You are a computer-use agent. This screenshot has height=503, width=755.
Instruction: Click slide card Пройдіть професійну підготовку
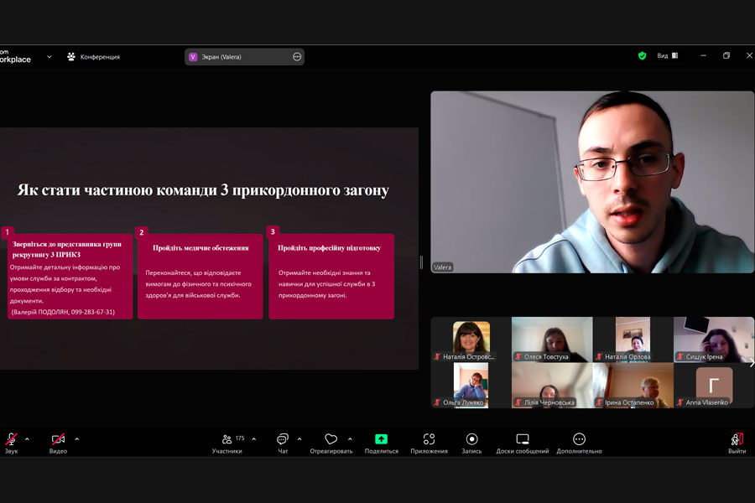(331, 277)
